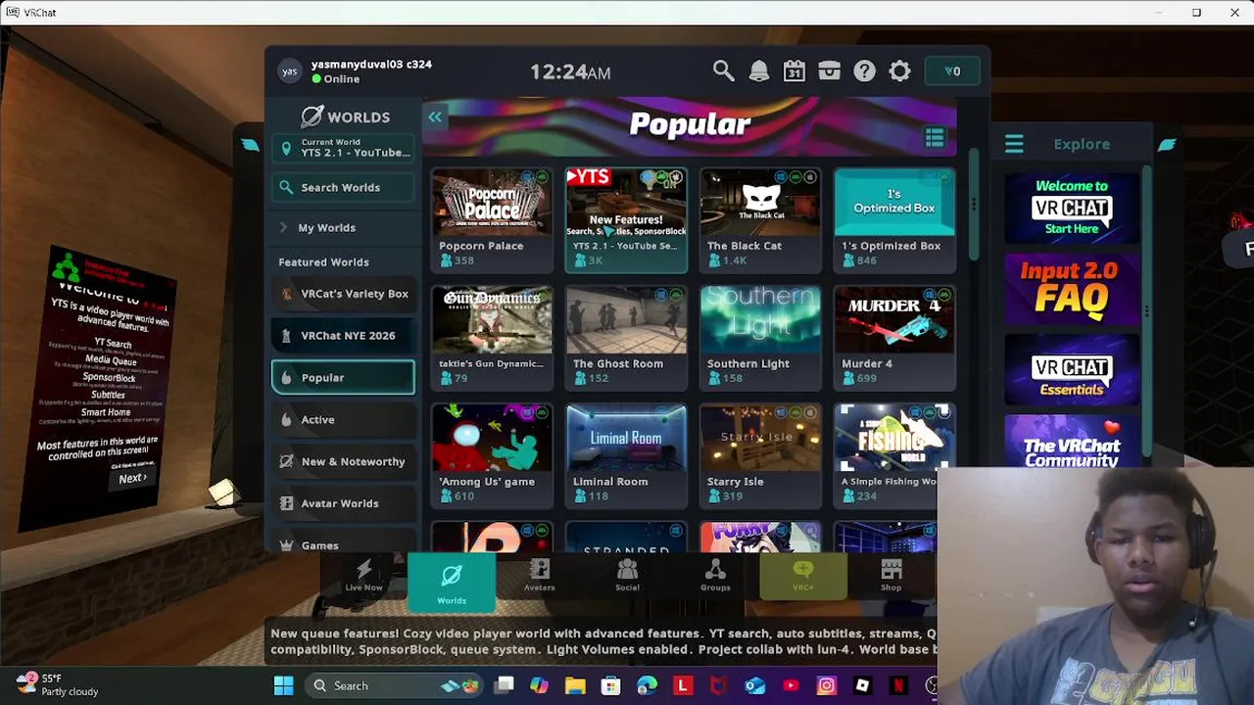Image resolution: width=1254 pixels, height=705 pixels.
Task: Open the Shop tab
Action: click(x=891, y=576)
